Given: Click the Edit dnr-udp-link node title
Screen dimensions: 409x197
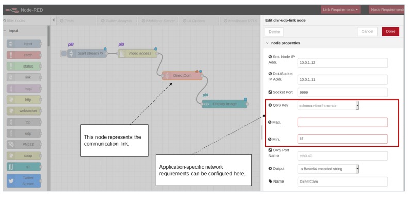Looking at the screenshot, I should [x=285, y=20].
